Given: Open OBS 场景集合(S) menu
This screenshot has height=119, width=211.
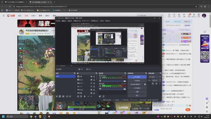Looking at the screenshot, I should point(94,21).
